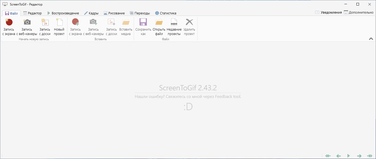Switch to the Файл tab
This screenshot has width=376, height=159.
(11, 13)
